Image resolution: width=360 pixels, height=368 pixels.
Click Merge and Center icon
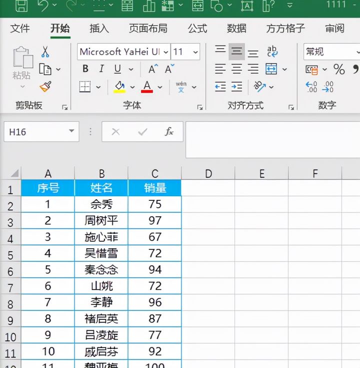pyautogui.click(x=271, y=69)
